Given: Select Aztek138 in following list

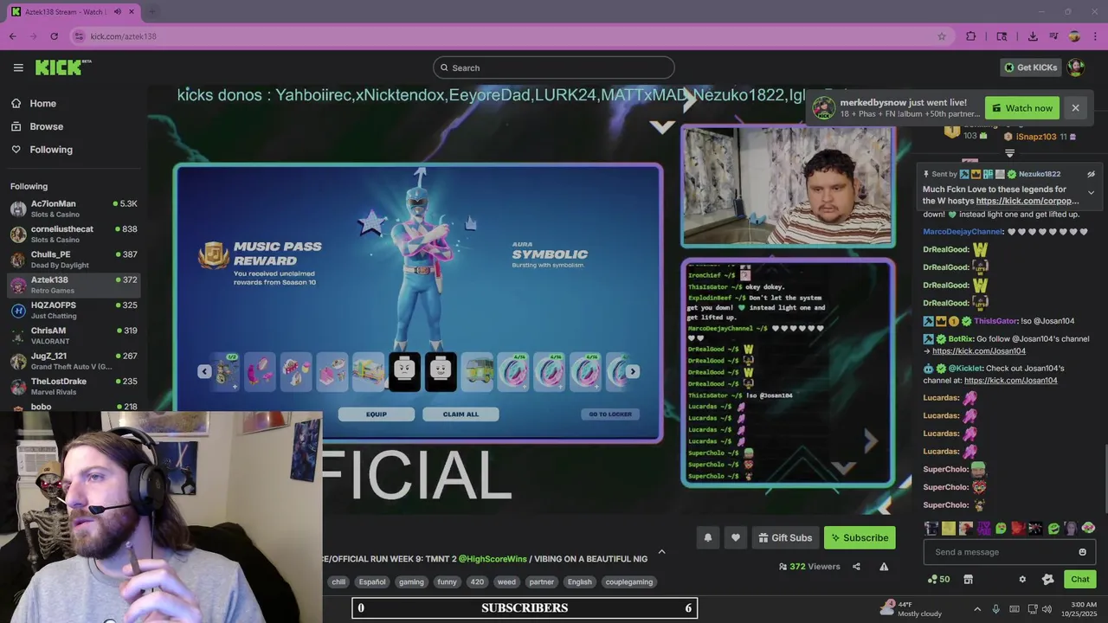Looking at the screenshot, I should [x=74, y=285].
